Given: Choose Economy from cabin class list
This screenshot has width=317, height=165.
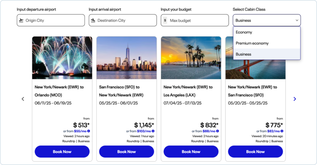Looking at the screenshot, I should click(x=244, y=32).
